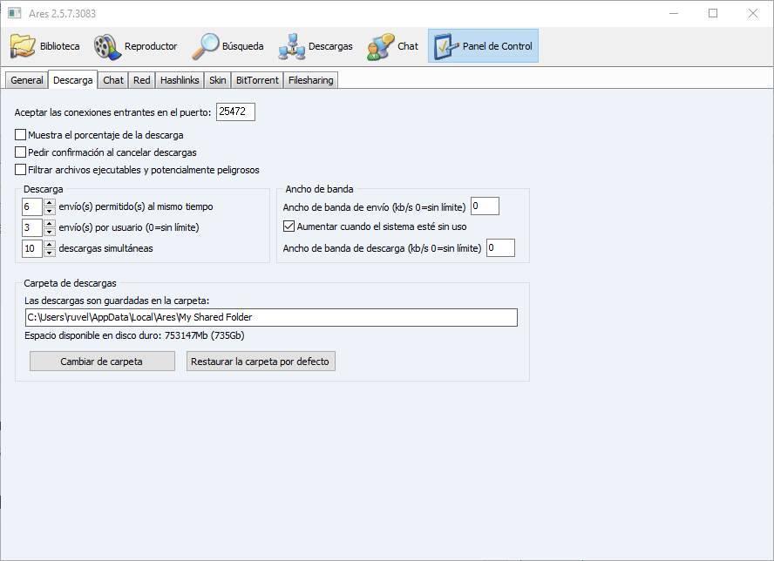Decrease envíos por usuario value
This screenshot has width=774, height=561.
(x=50, y=232)
